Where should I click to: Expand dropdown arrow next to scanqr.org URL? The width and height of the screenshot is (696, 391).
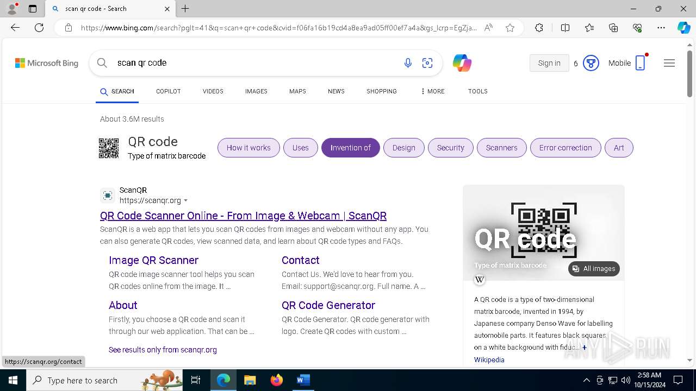(186, 201)
